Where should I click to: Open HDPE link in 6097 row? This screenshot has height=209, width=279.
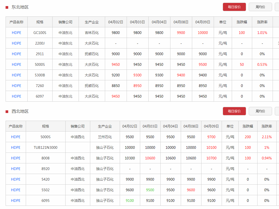pyautogui.click(x=16, y=96)
